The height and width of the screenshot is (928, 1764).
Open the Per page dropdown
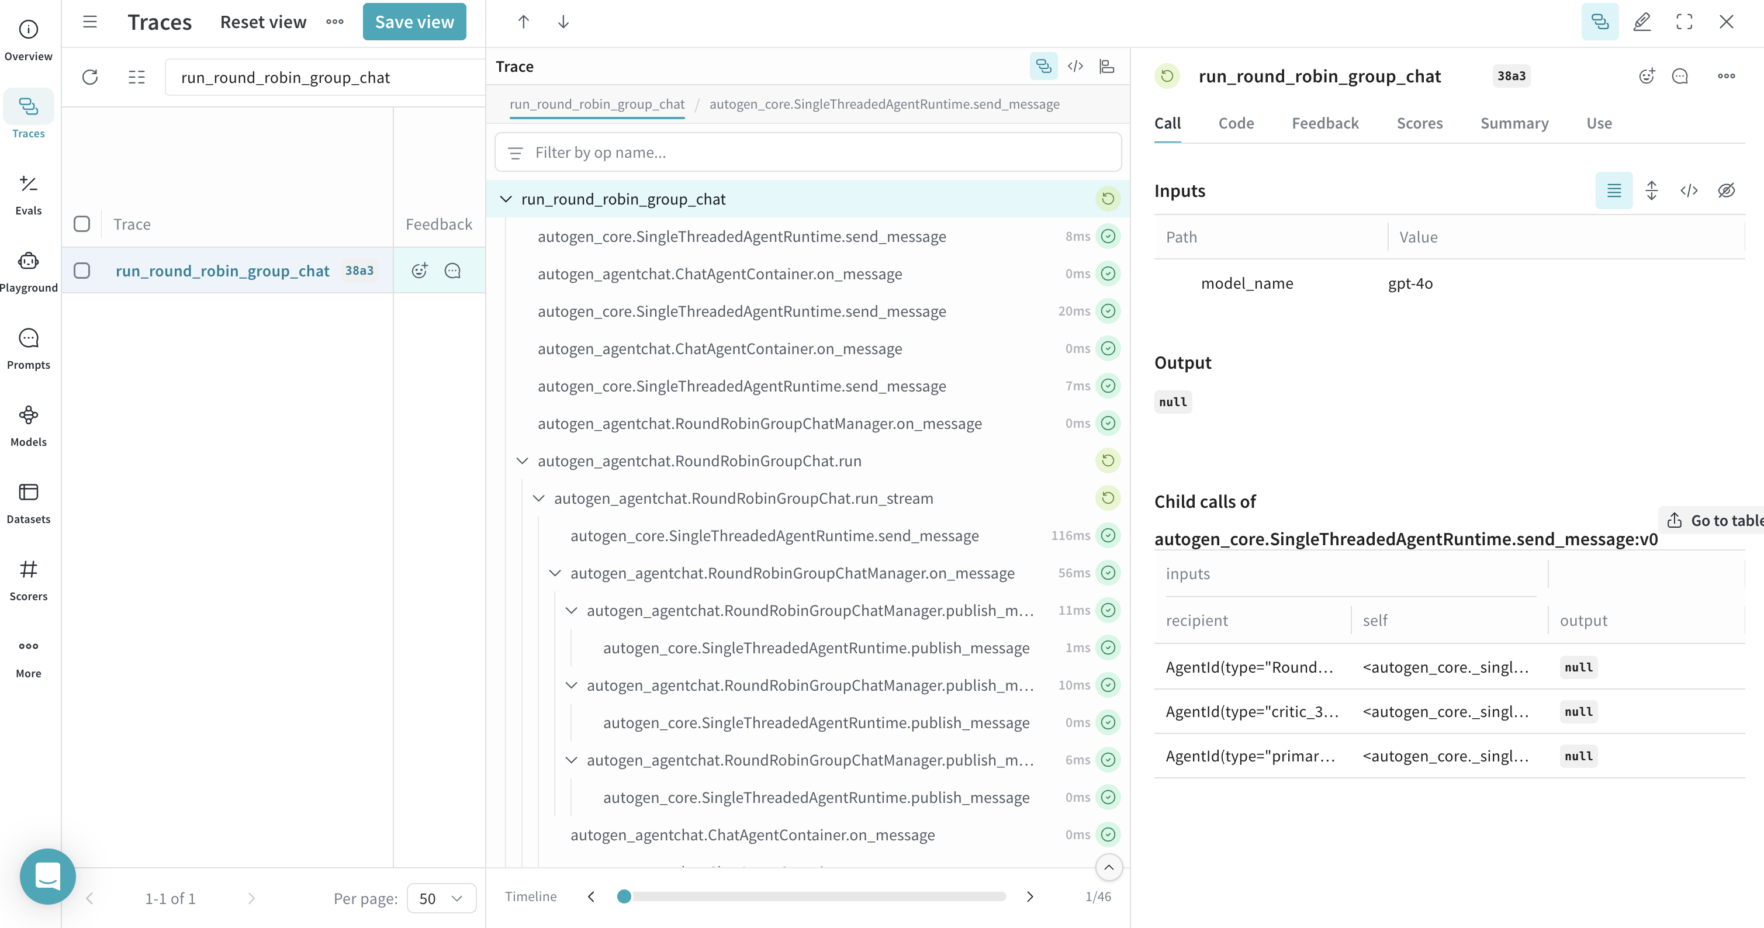pyautogui.click(x=441, y=898)
